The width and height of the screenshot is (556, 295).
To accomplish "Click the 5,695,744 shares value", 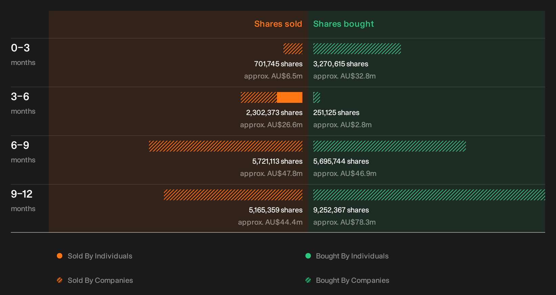I will pyautogui.click(x=341, y=161).
